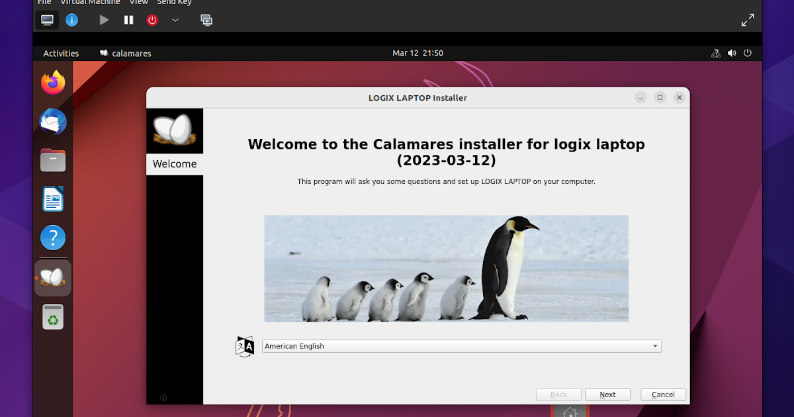Click the 'This program will ask you' text

[x=447, y=181]
